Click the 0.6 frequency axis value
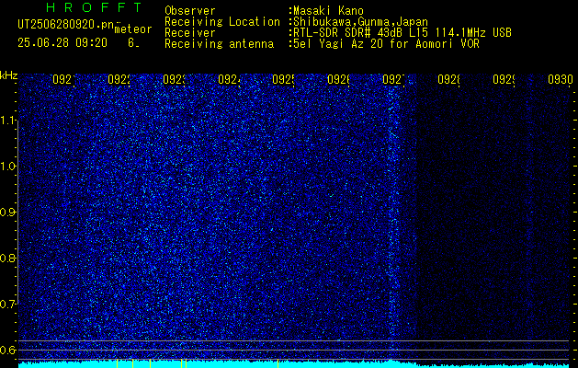 coord(8,350)
